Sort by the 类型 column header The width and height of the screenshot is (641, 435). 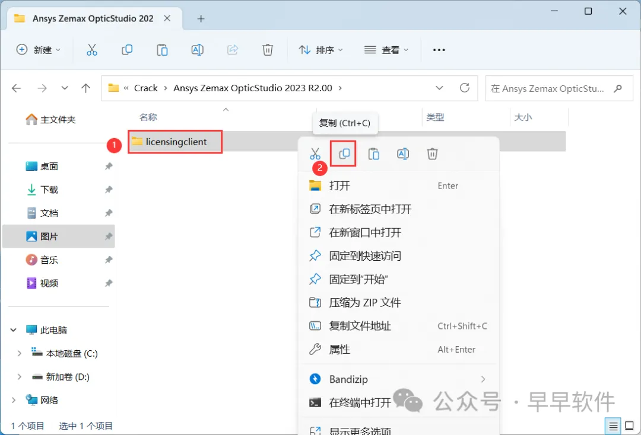(435, 117)
